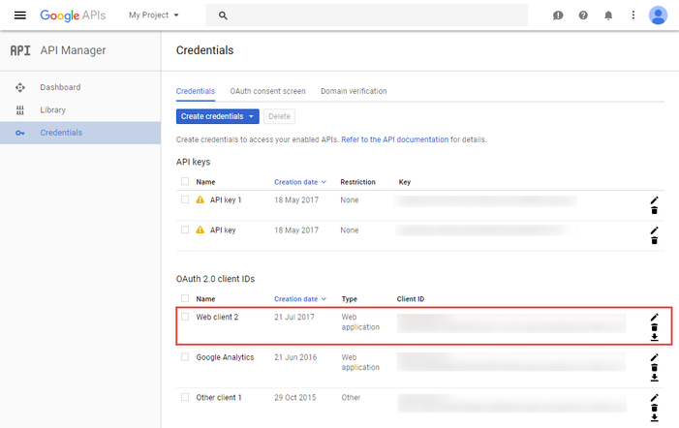Open the three-dot more options menu

pyautogui.click(x=633, y=15)
